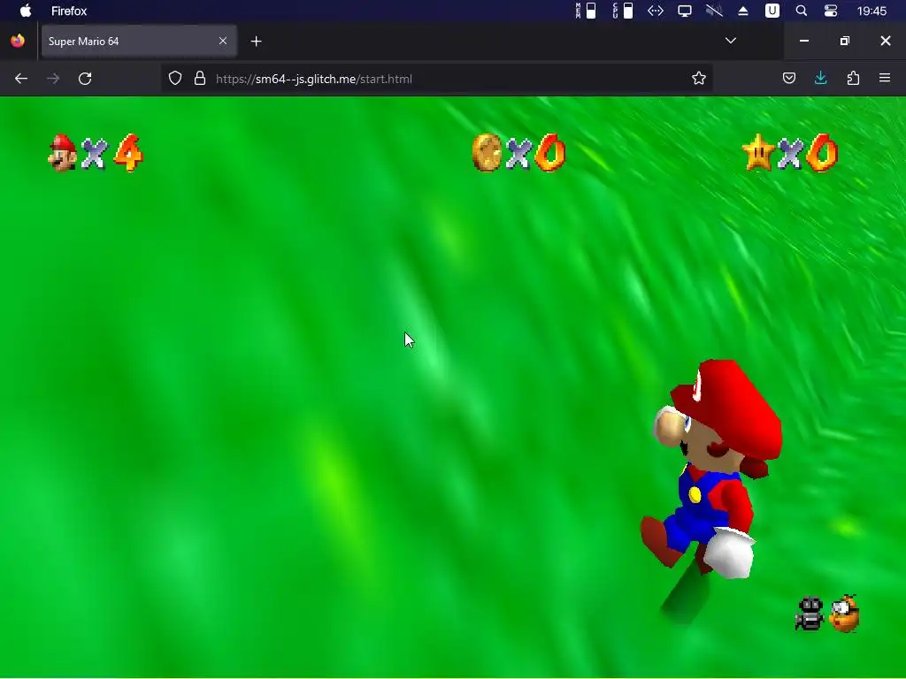
Task: Click the URL address field
Action: pyautogui.click(x=436, y=79)
